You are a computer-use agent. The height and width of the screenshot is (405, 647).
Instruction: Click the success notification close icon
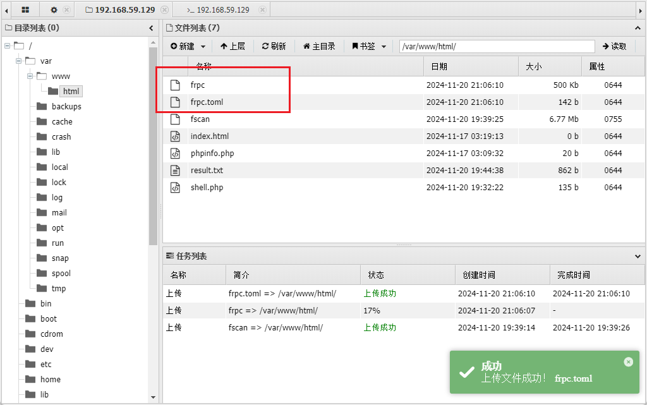(x=628, y=362)
